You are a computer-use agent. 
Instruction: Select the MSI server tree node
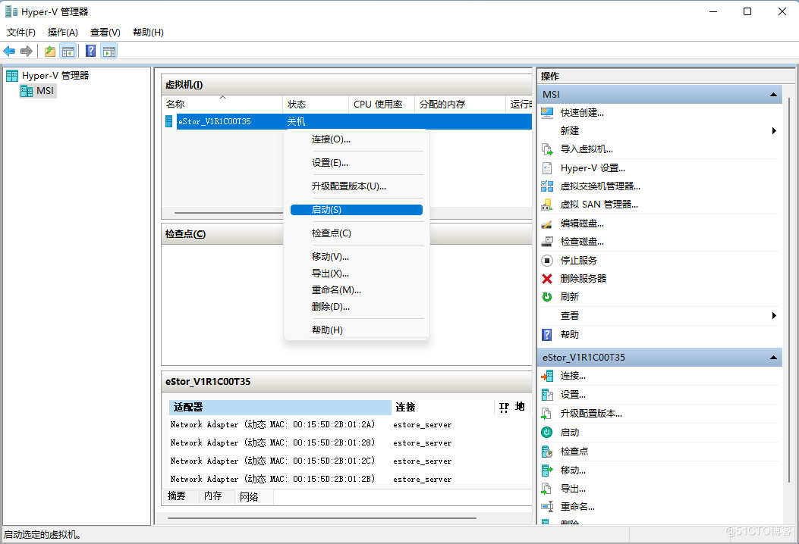(x=45, y=91)
